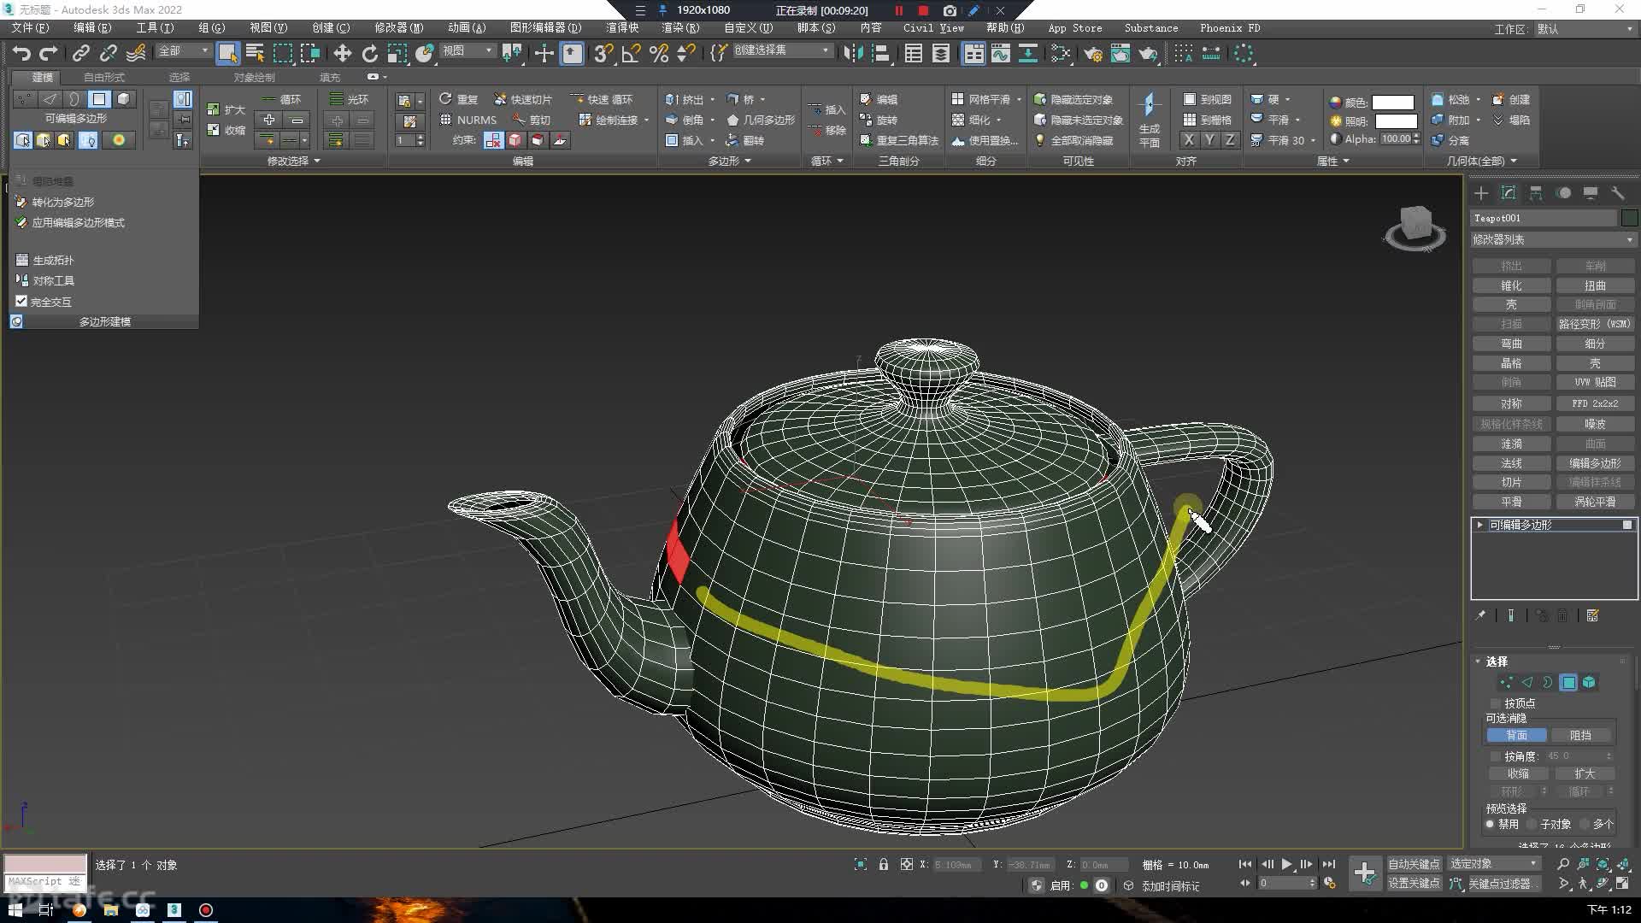Screen dimensions: 1641x923
Task: Open the 修改器列表 dropdown
Action: [1553, 240]
